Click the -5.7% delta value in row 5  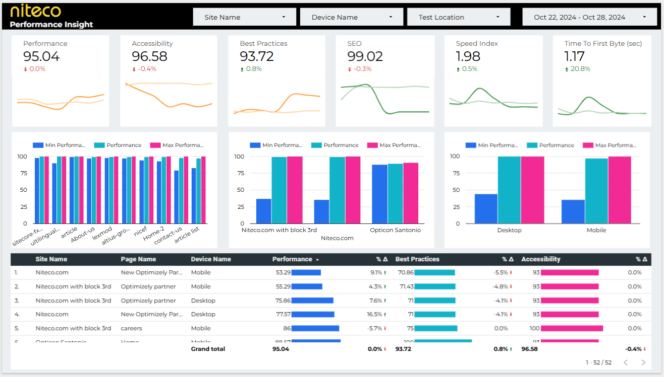pyautogui.click(x=375, y=328)
